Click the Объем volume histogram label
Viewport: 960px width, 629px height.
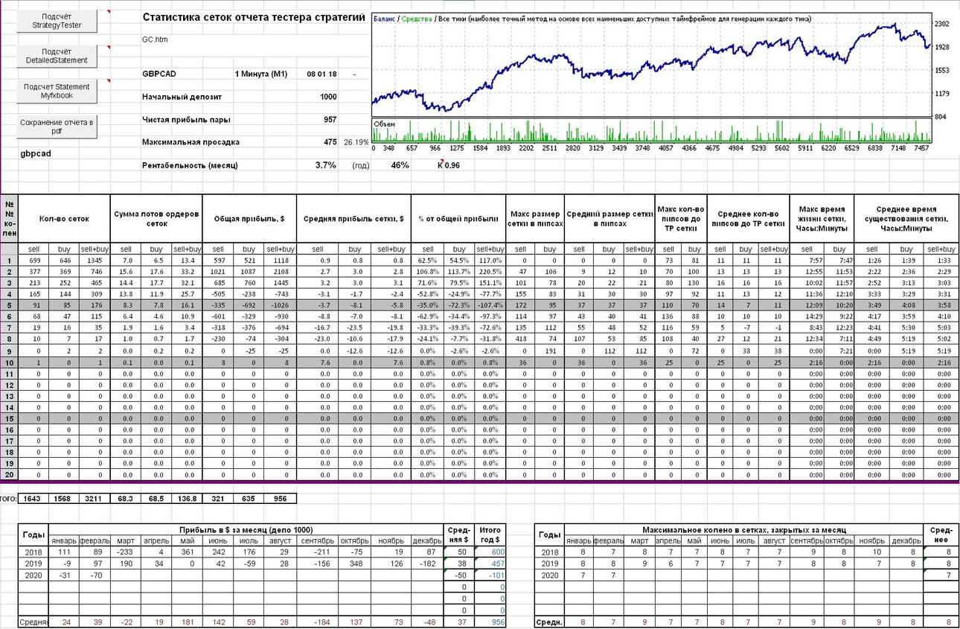pyautogui.click(x=385, y=124)
